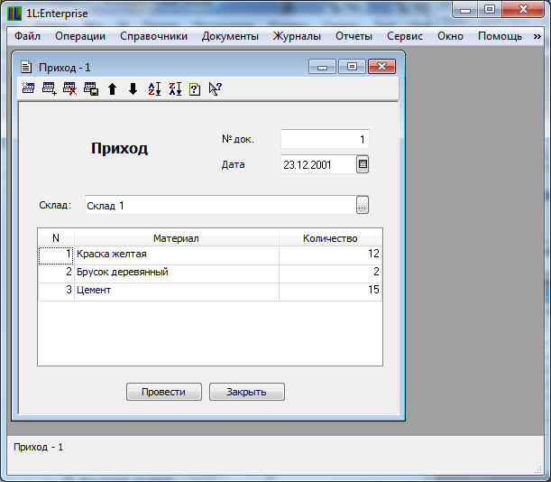Select the Краска желтая material cell
The height and width of the screenshot is (482, 551).
pos(176,255)
